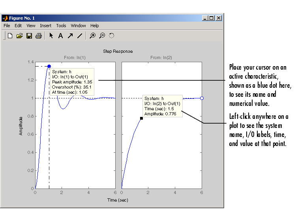Open the Help menu
The height and width of the screenshot is (209, 296).
pyautogui.click(x=94, y=26)
